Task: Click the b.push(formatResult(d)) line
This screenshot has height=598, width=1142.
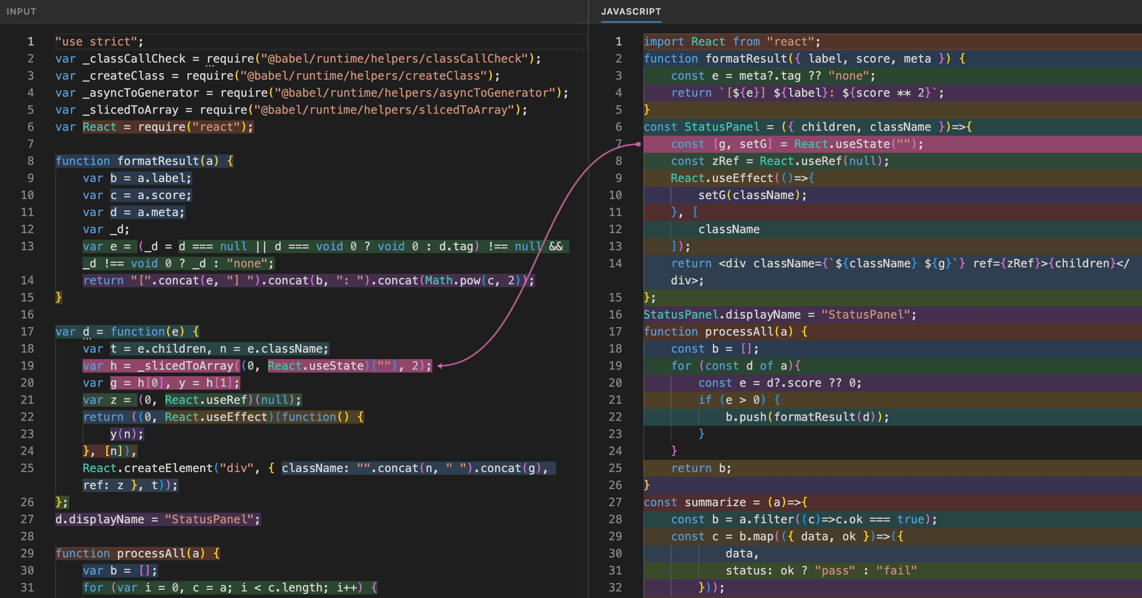Action: pyautogui.click(x=807, y=417)
